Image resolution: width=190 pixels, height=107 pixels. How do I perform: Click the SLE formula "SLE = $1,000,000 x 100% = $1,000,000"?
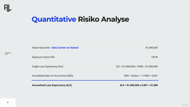click(137, 67)
